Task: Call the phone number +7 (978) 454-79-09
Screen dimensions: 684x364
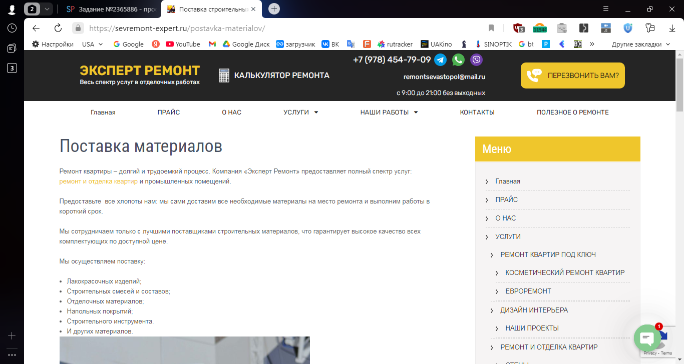Action: [x=392, y=59]
